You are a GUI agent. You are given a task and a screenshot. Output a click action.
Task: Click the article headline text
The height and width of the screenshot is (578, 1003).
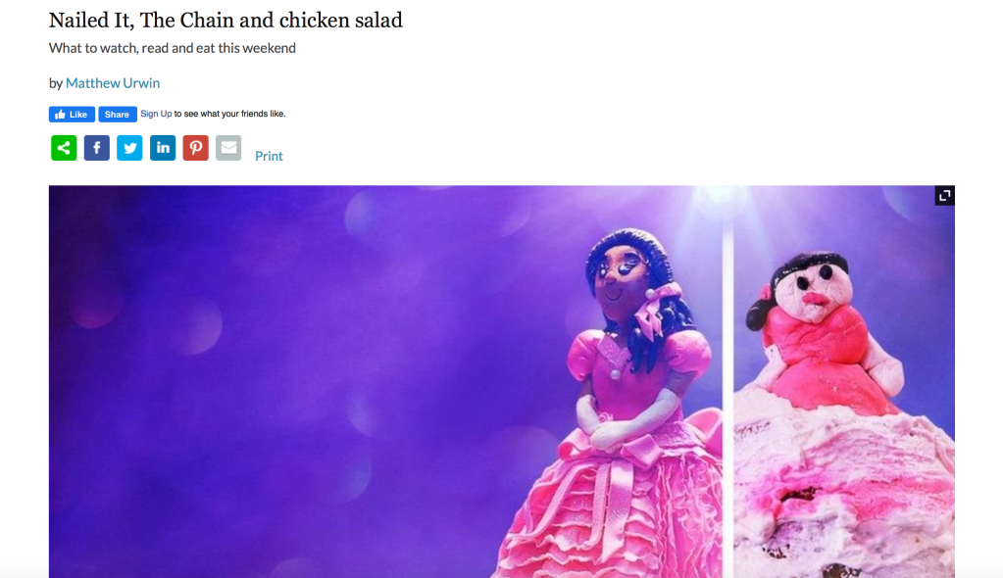[x=226, y=21]
